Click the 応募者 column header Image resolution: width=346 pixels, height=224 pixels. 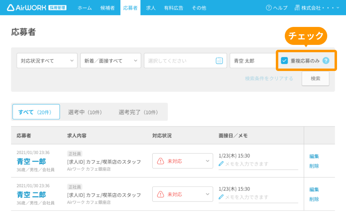pos(24,135)
